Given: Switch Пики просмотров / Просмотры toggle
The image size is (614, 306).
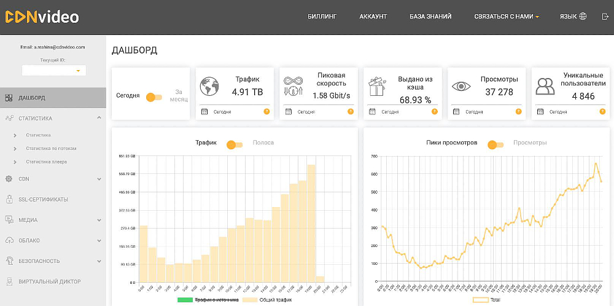Looking at the screenshot, I should (495, 144).
